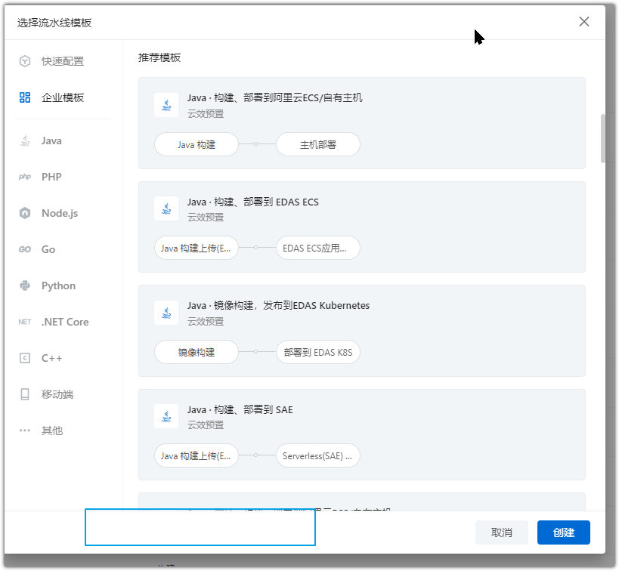Click Java 构建上传 stage in SAE card
The width and height of the screenshot is (619, 571).
197,455
